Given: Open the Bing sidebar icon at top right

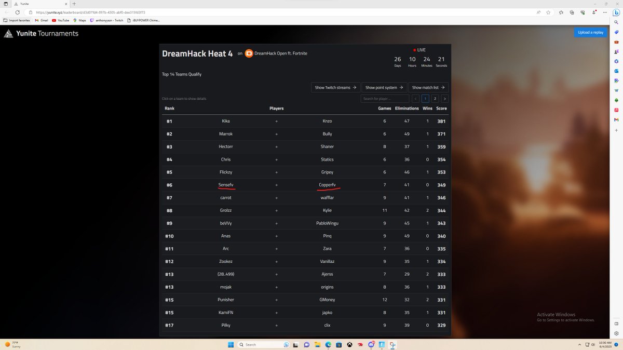Looking at the screenshot, I should coord(616,14).
